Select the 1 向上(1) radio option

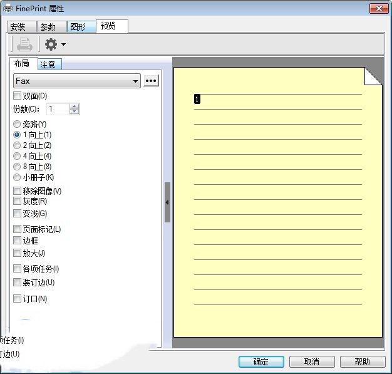tap(33, 135)
